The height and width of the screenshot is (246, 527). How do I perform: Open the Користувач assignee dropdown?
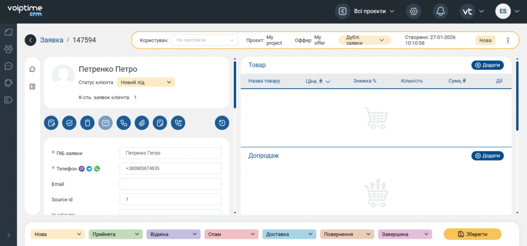pos(204,40)
